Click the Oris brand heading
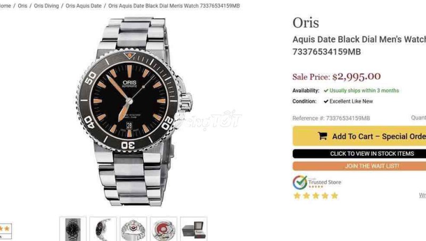 click(x=306, y=22)
